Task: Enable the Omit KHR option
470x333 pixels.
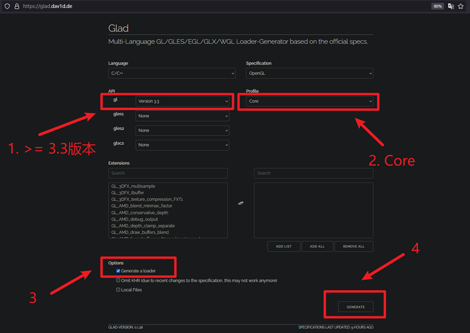Action: [118, 280]
